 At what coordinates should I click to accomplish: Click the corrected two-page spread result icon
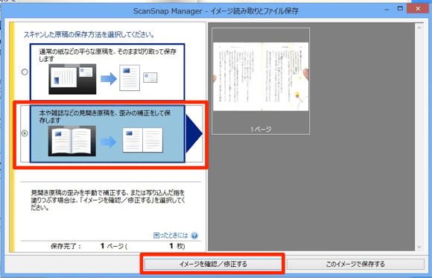pos(143,140)
